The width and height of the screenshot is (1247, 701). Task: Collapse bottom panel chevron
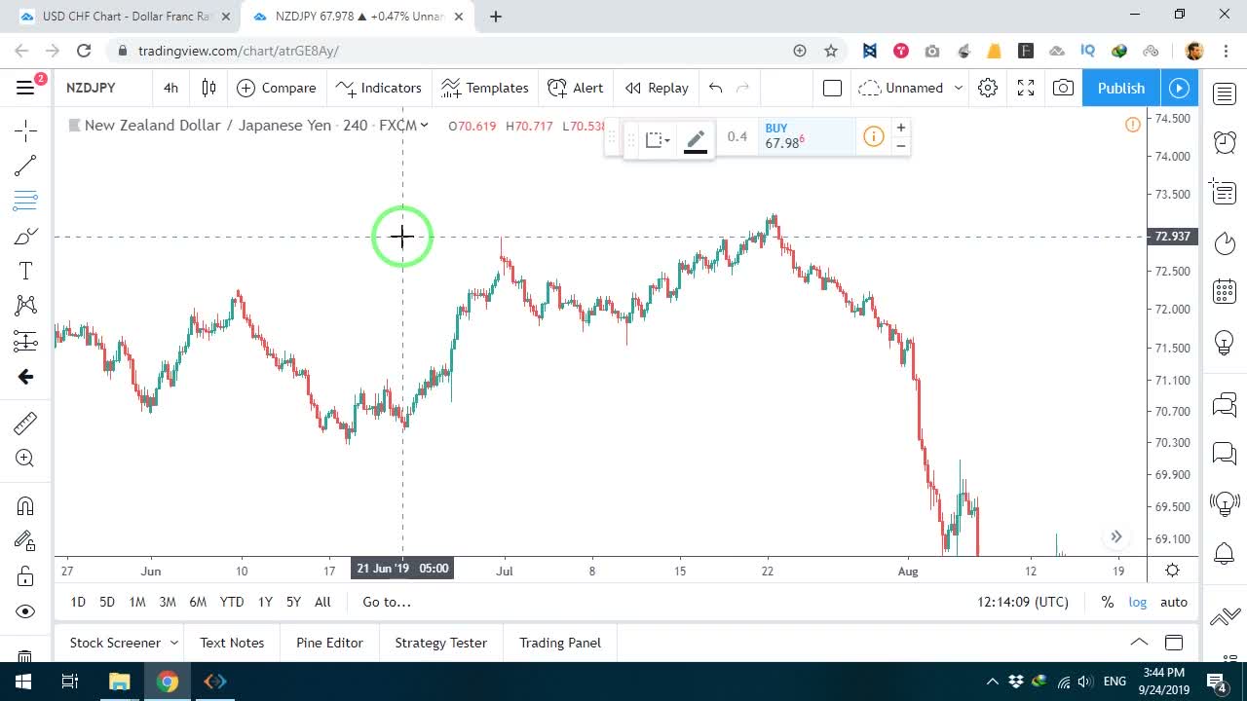[1139, 643]
